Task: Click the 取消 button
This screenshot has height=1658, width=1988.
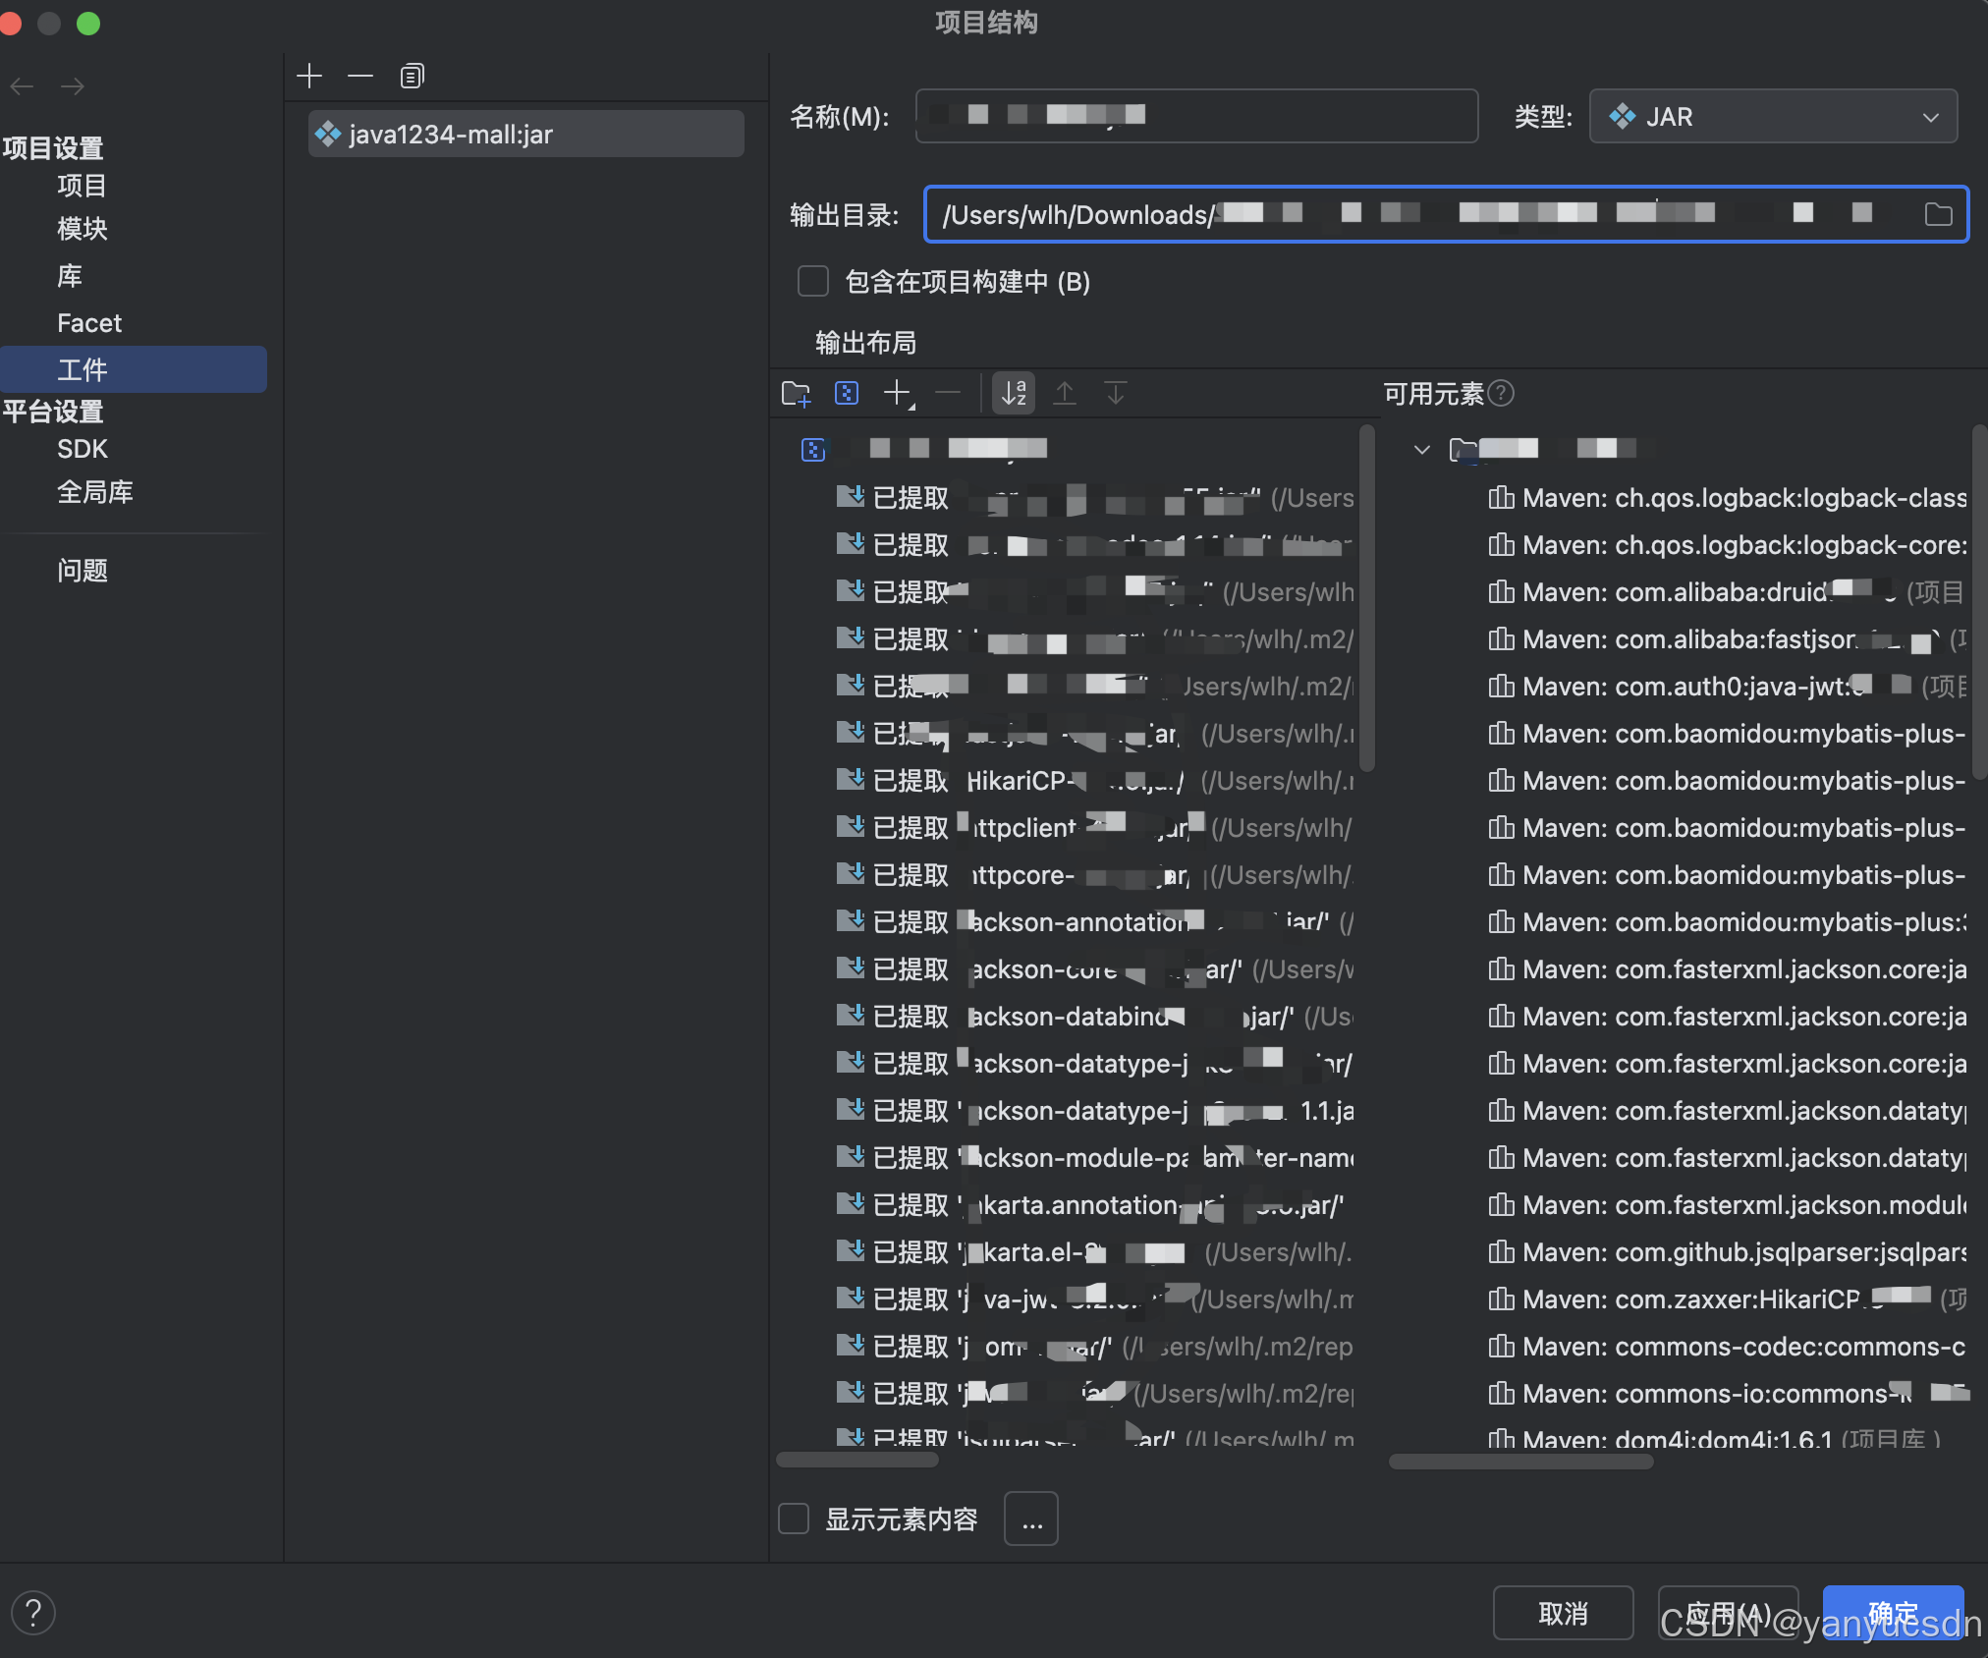Action: pyautogui.click(x=1562, y=1612)
